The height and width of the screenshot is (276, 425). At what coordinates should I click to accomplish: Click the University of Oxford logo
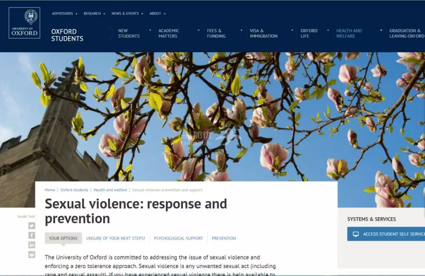24,23
